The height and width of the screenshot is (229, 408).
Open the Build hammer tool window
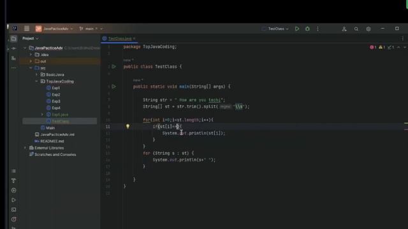[14, 181]
